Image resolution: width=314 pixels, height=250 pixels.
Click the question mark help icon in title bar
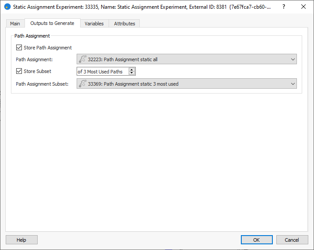click(x=283, y=7)
